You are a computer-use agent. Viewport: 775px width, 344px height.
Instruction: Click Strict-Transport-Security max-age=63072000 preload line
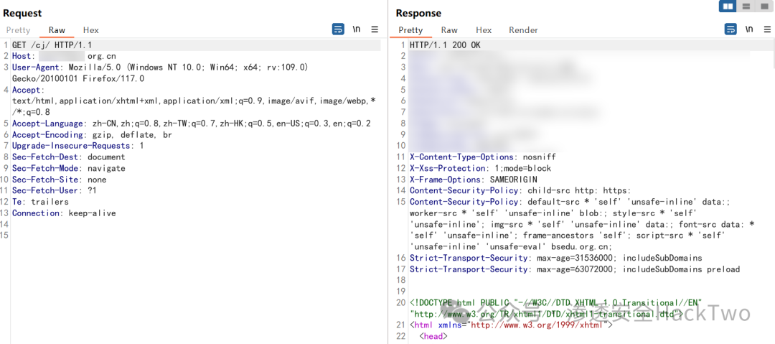[575, 269]
